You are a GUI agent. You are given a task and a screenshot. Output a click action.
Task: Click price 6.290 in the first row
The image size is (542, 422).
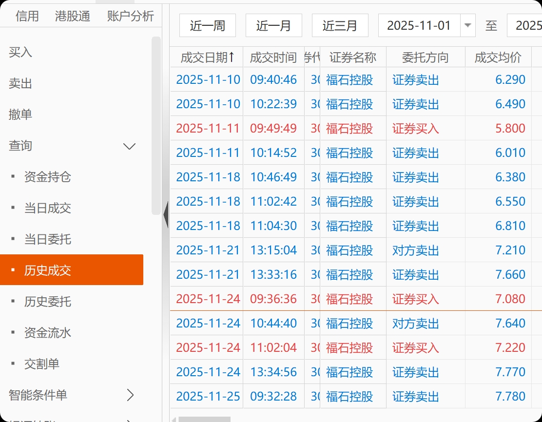[x=510, y=79]
